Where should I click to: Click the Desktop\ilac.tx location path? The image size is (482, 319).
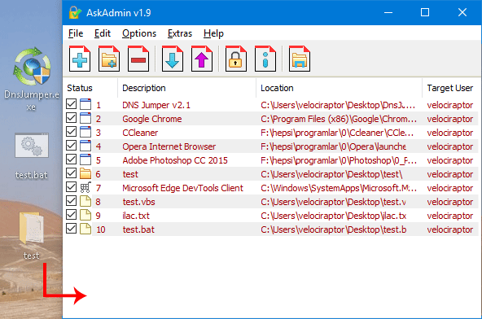pos(334,216)
